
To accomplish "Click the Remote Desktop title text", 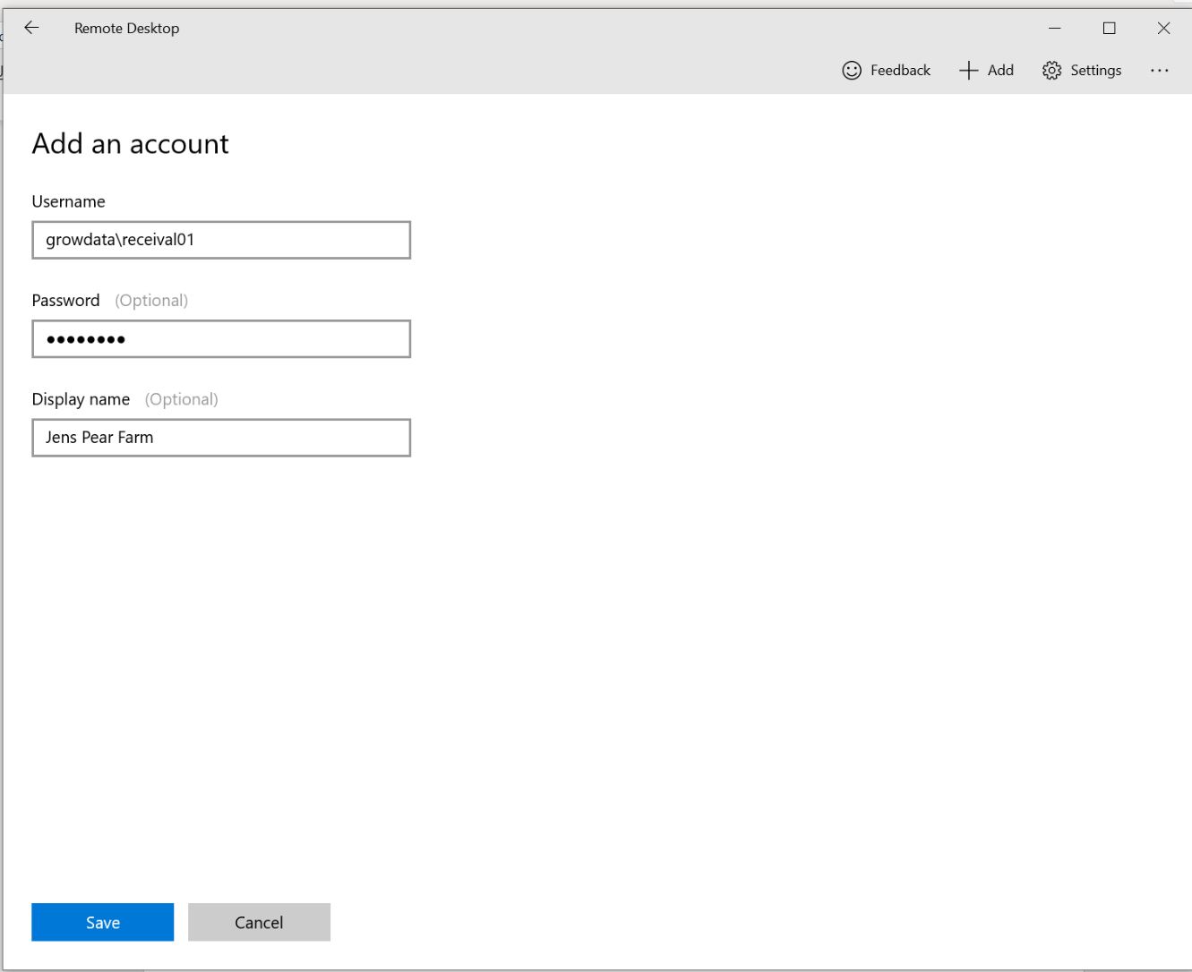I will (x=127, y=28).
